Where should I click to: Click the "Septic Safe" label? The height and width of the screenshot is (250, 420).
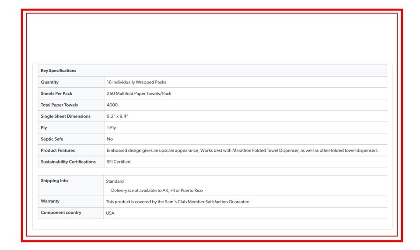pyautogui.click(x=52, y=139)
